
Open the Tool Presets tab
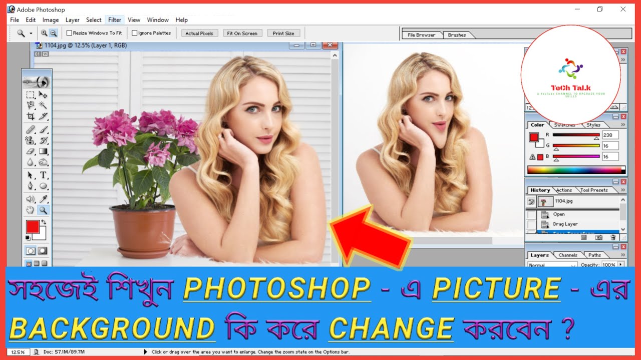pos(594,190)
